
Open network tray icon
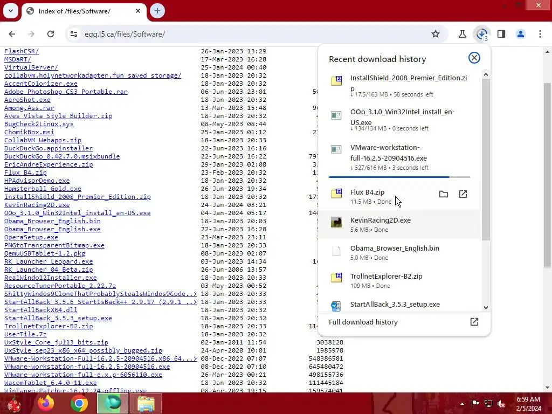pos(488,404)
